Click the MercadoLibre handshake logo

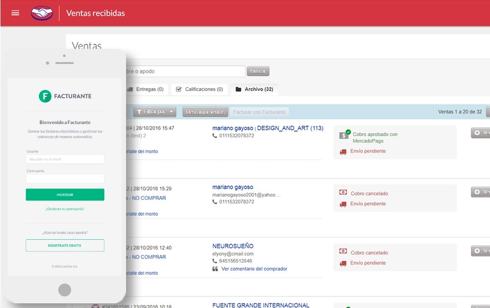click(42, 13)
